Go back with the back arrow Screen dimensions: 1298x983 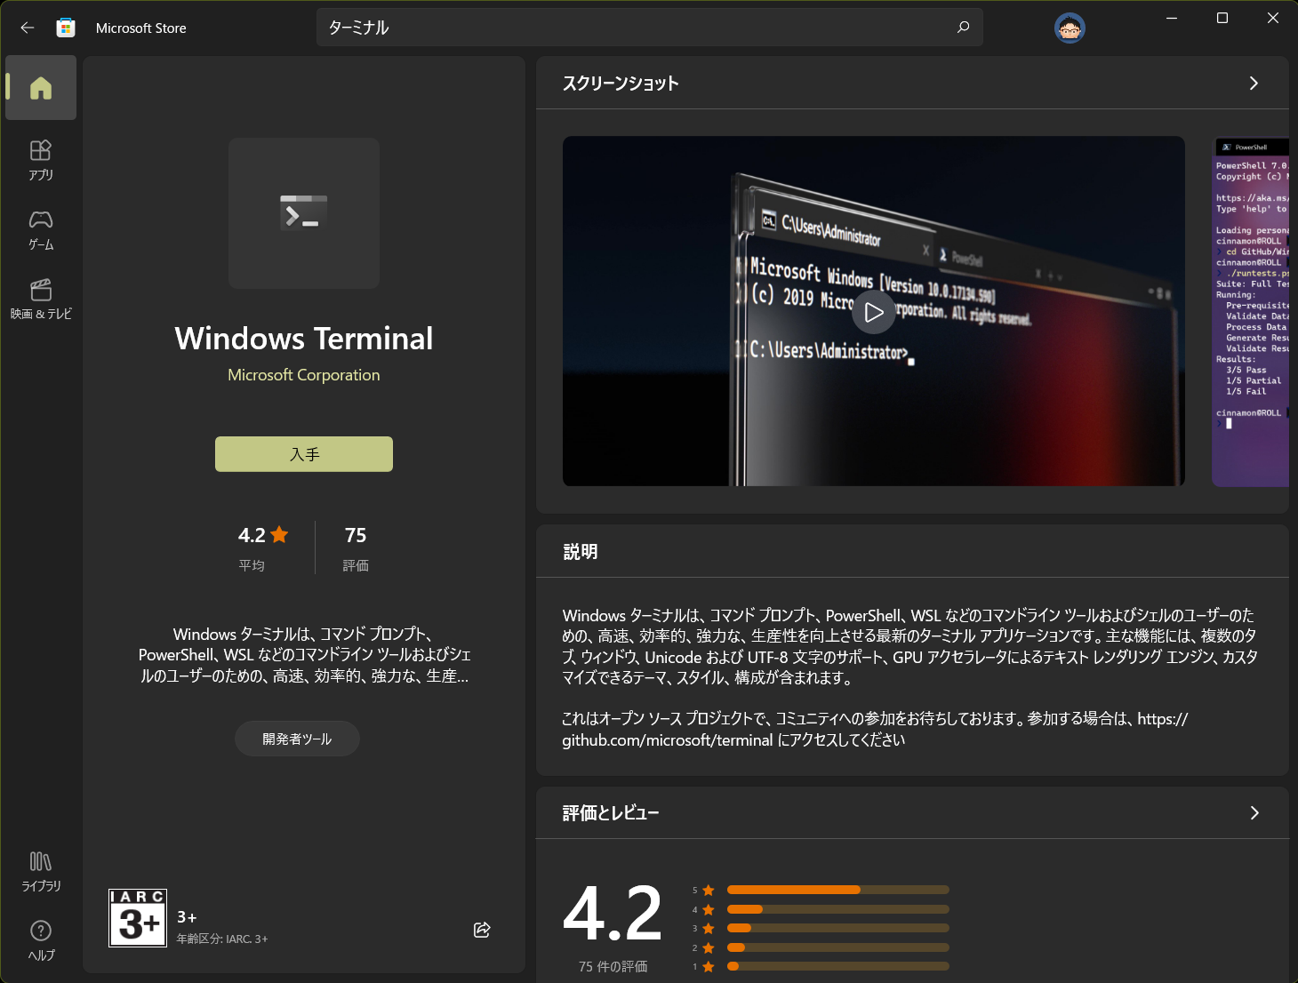(x=28, y=28)
